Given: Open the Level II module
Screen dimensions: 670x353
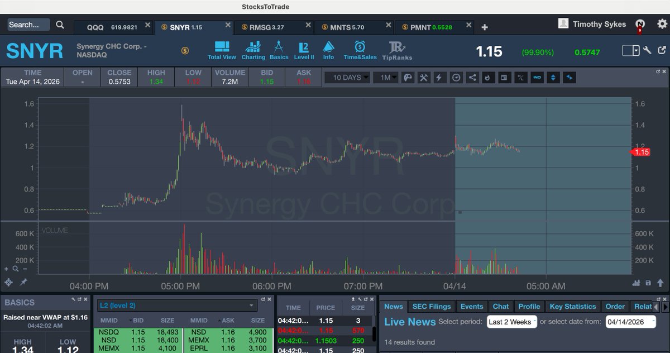Looking at the screenshot, I should 304,50.
